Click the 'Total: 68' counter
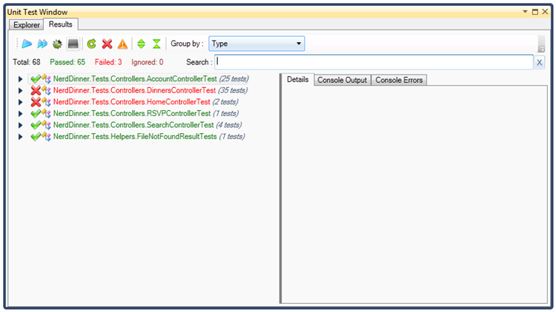 coord(27,62)
